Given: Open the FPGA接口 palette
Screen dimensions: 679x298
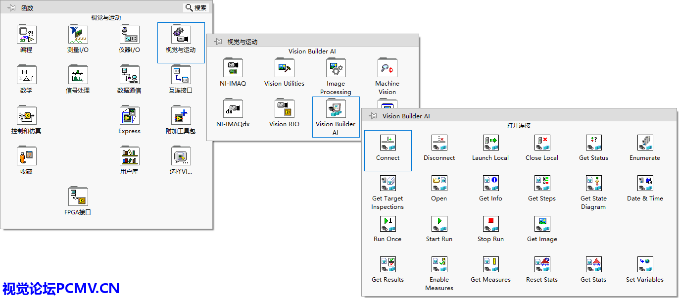Looking at the screenshot, I should 78,197.
